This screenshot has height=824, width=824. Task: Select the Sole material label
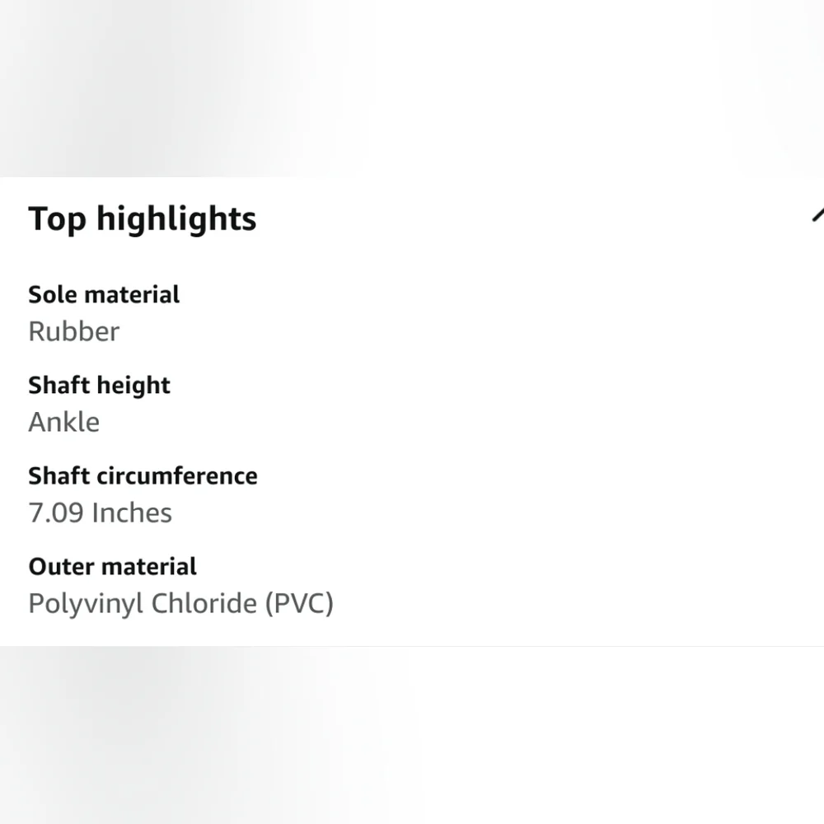click(x=104, y=294)
